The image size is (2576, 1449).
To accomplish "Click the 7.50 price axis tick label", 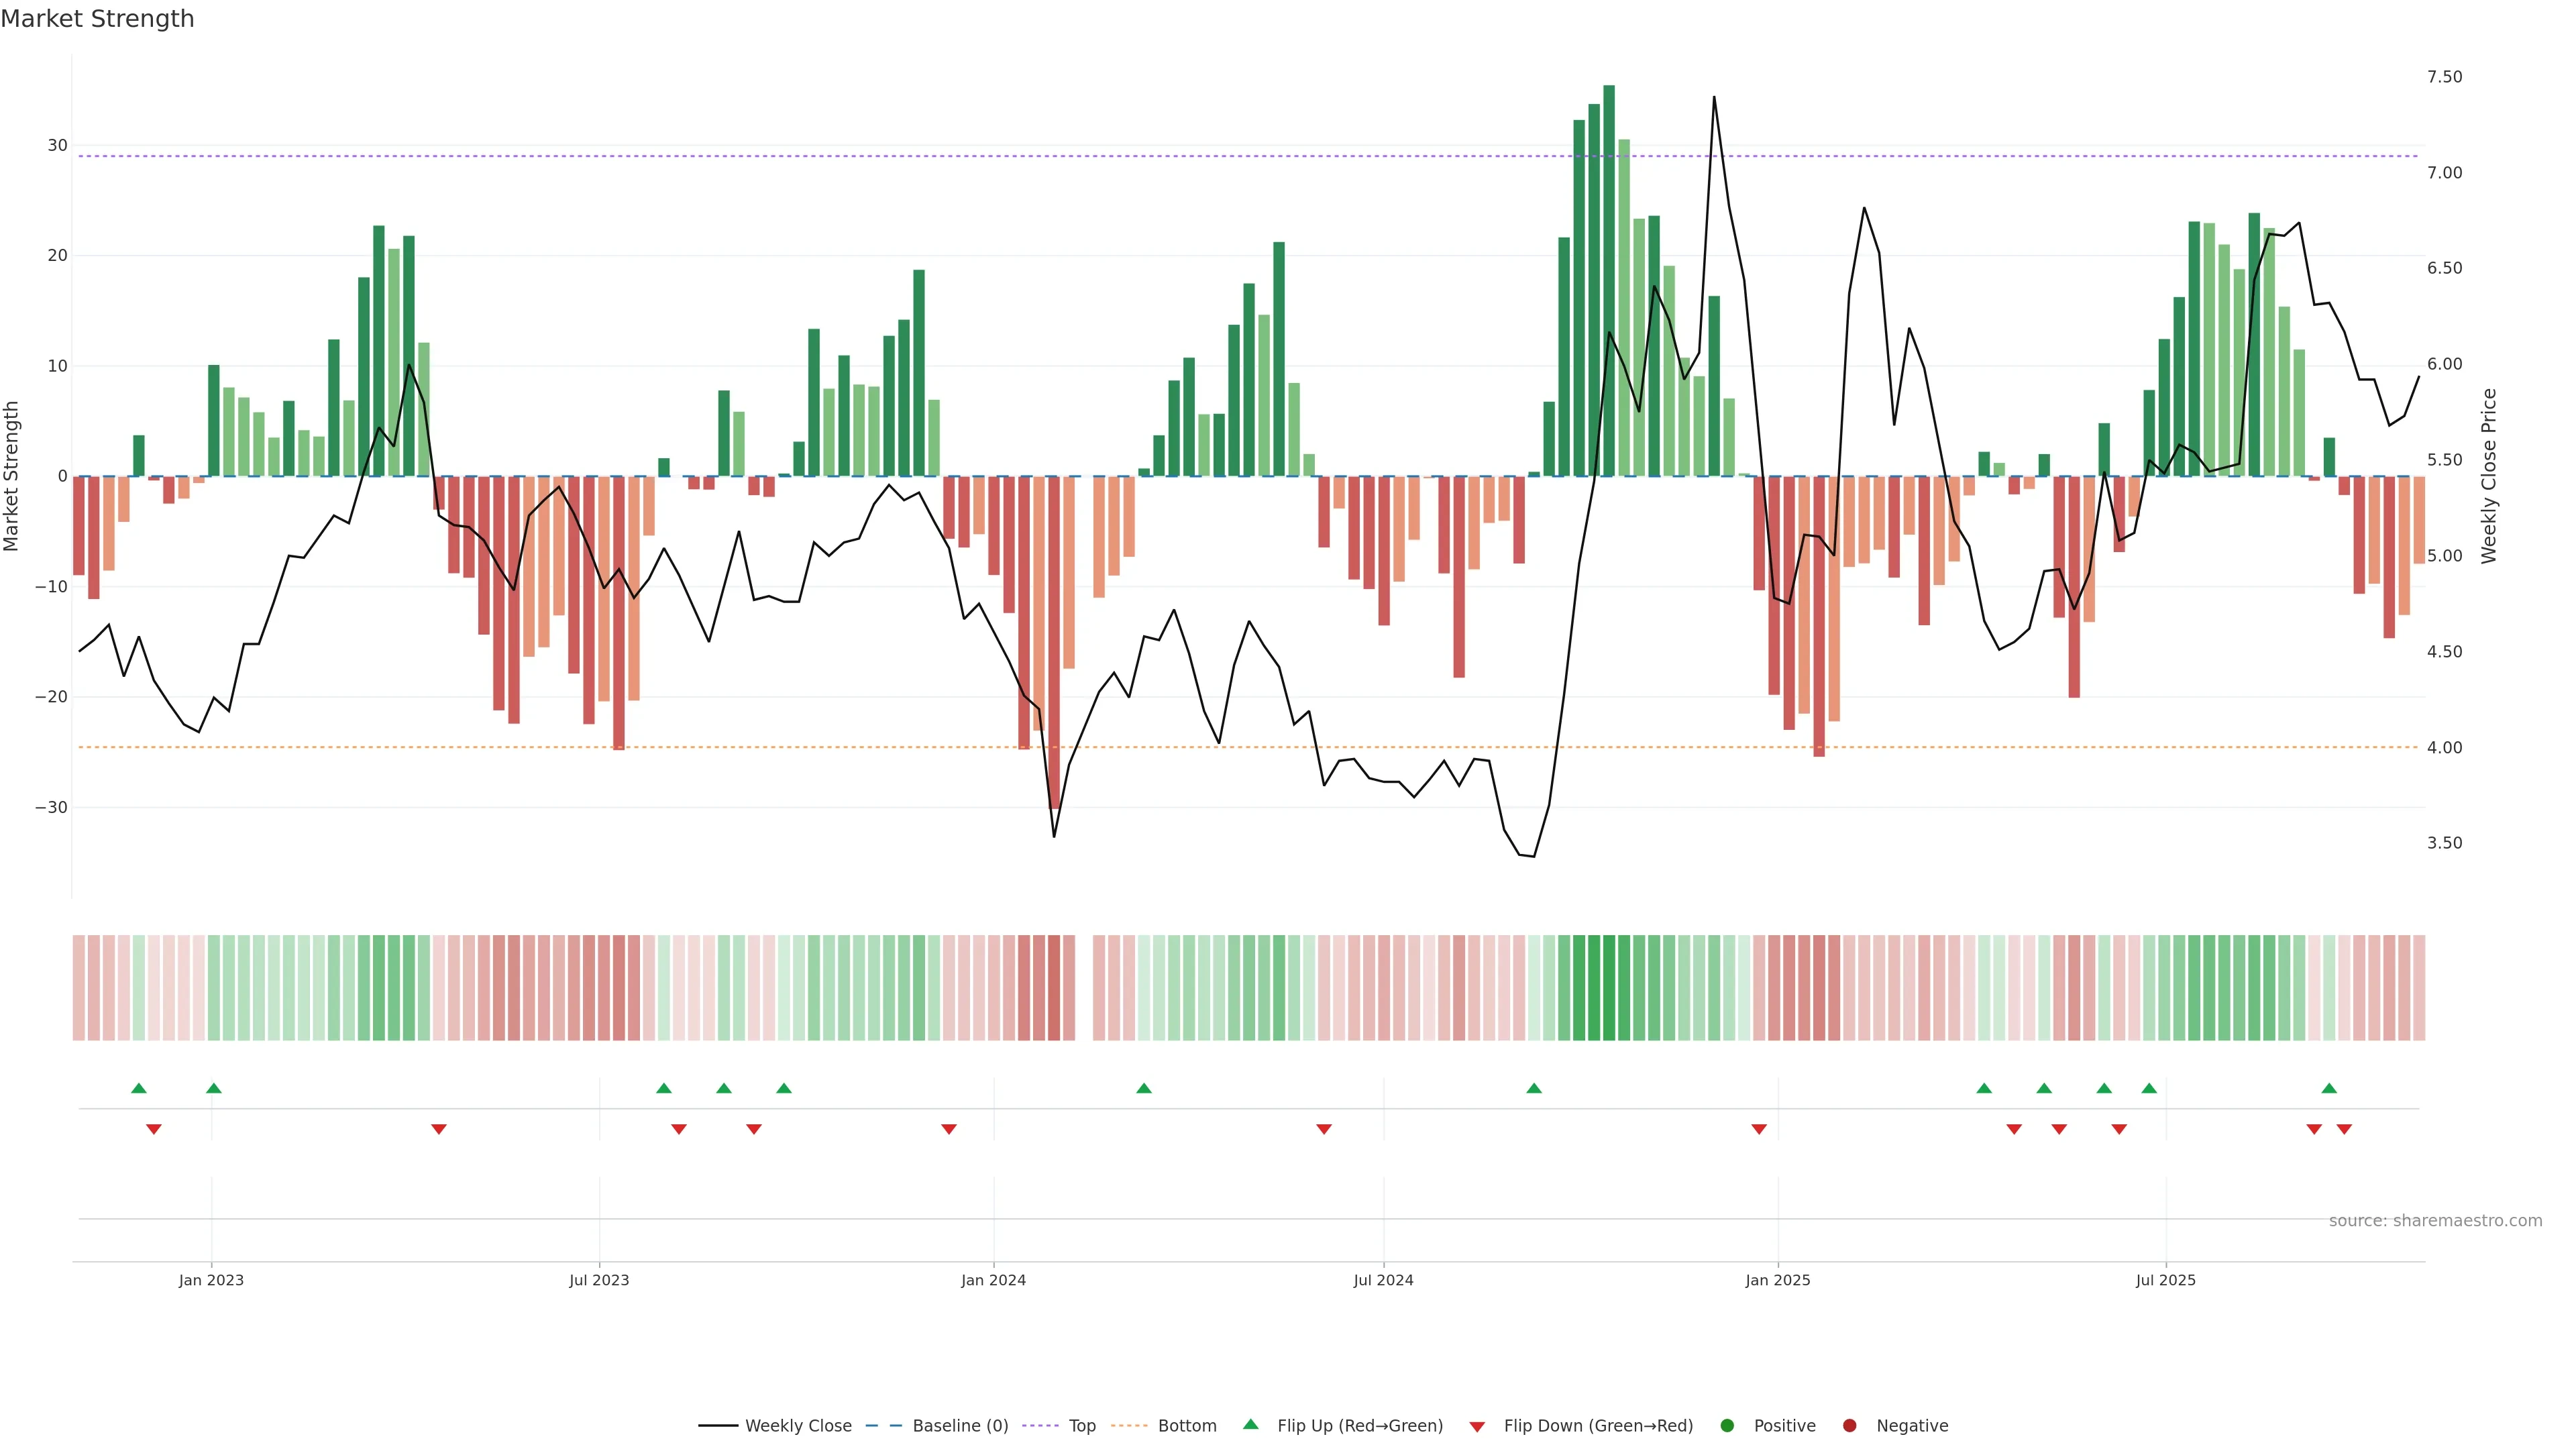I will [x=2444, y=77].
